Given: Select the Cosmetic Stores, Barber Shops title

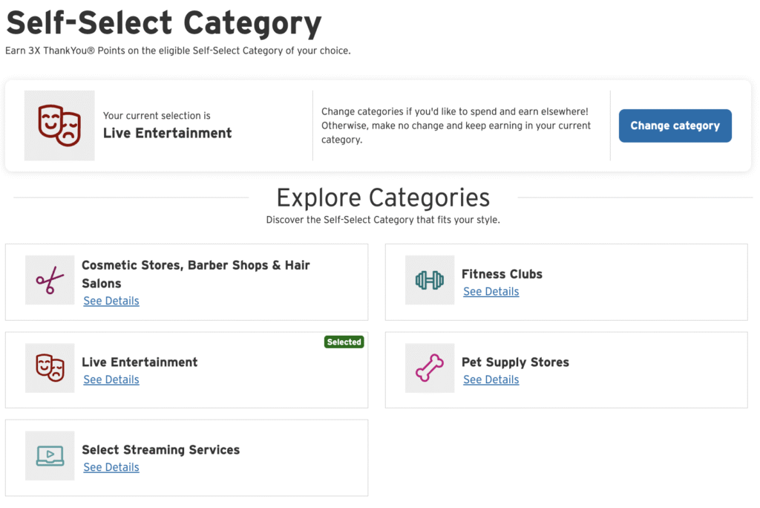Looking at the screenshot, I should click(195, 266).
